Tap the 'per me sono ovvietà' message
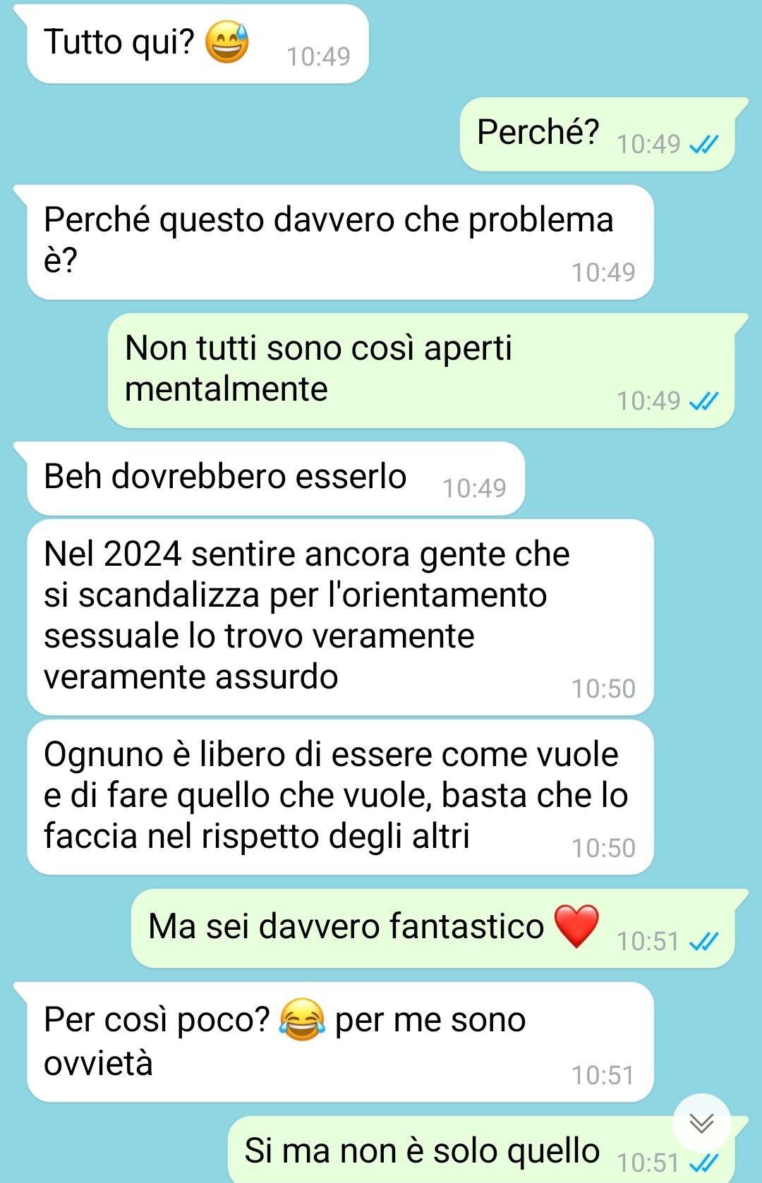Screen dimensions: 762x1183 pyautogui.click(x=340, y=1042)
